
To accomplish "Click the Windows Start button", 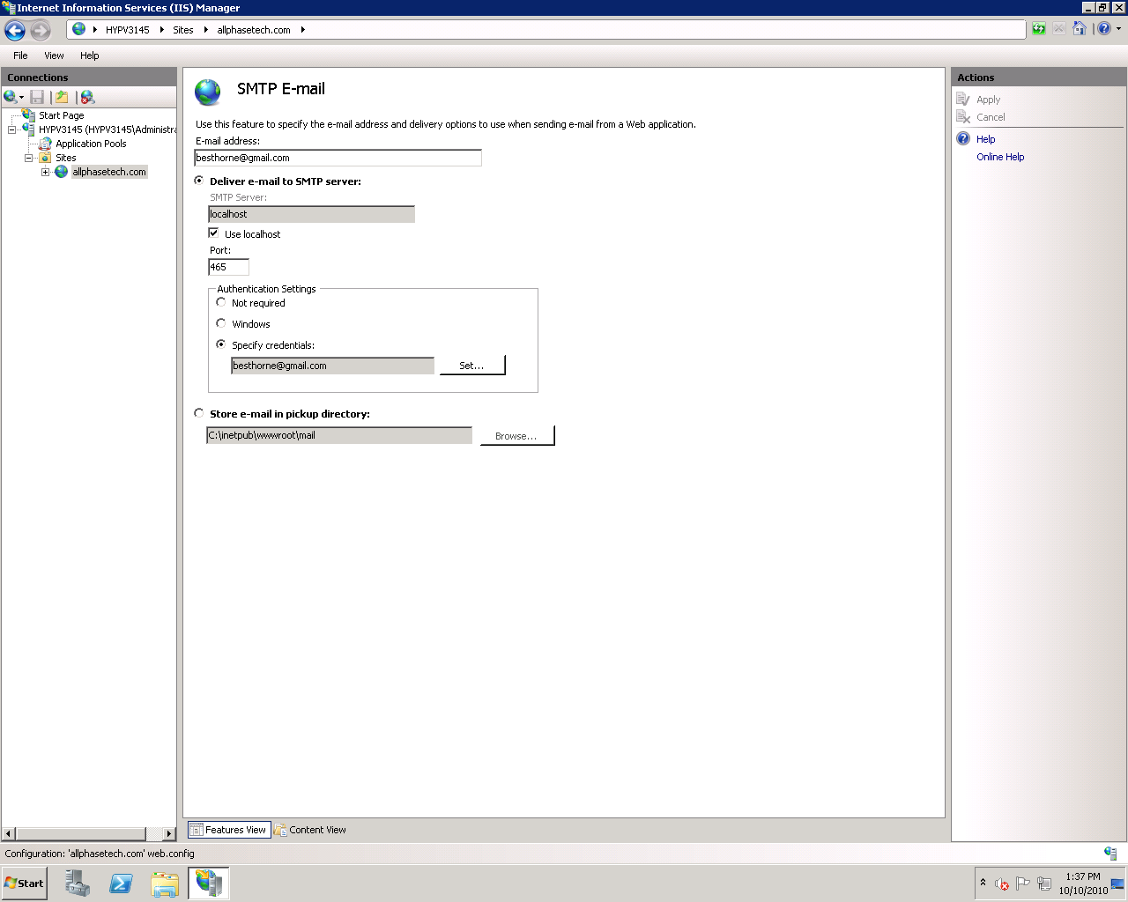I will 25,884.
